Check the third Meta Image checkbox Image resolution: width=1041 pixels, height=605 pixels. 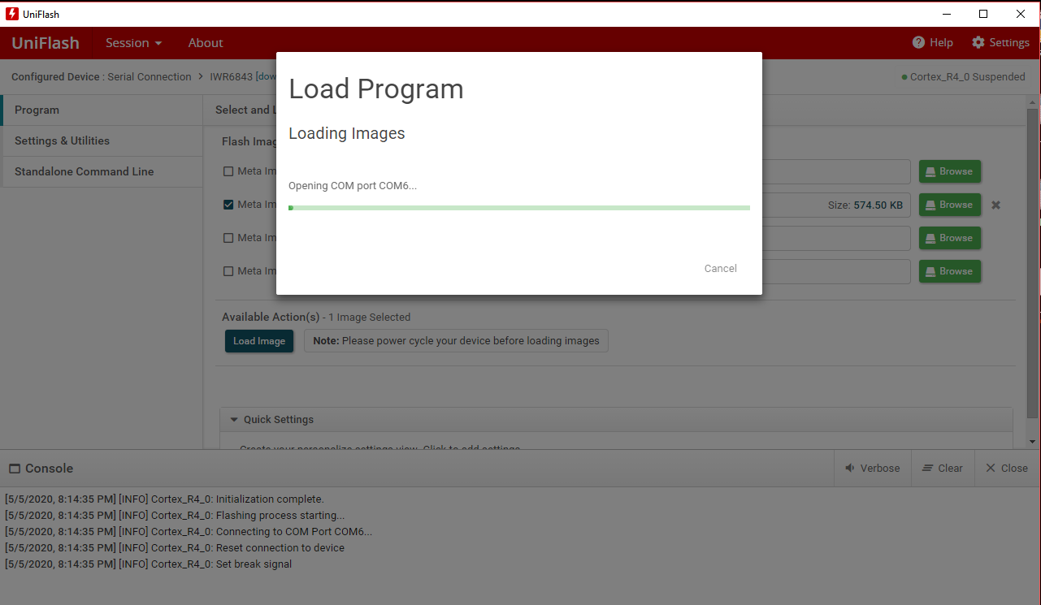(228, 238)
